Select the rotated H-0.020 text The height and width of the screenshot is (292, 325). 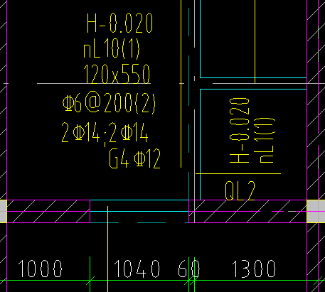pyautogui.click(x=240, y=131)
